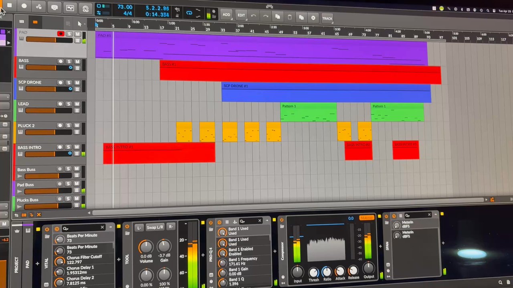Select the first Pattern 1 clip on LEAD

tap(308, 112)
